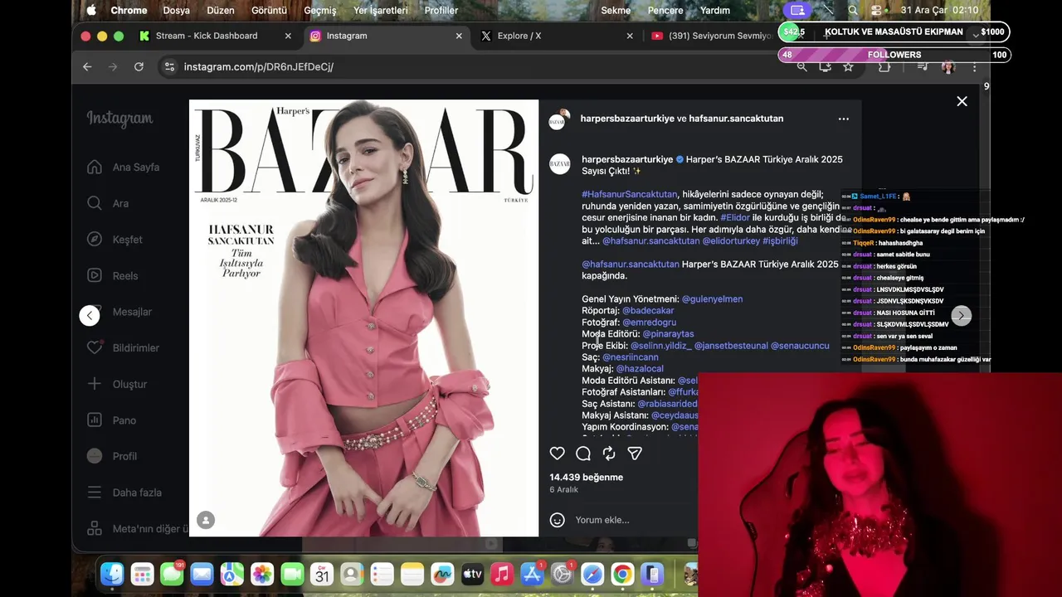This screenshot has height=597, width=1062.
Task: Open the Düzen menu
Action: pyautogui.click(x=221, y=10)
